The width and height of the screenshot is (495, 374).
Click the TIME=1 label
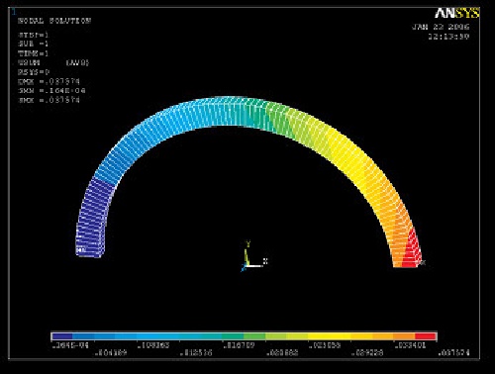pyautogui.click(x=34, y=53)
